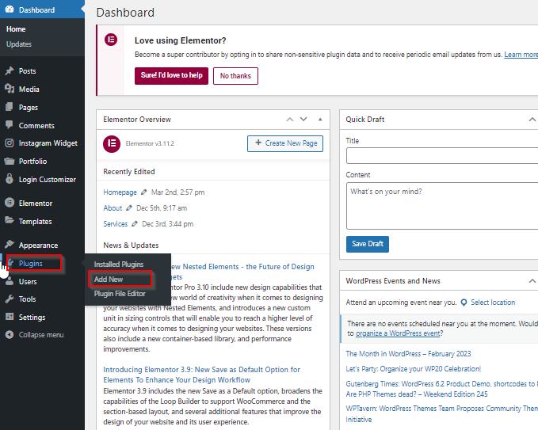Click the Users person icon
This screenshot has width=538, height=430.
point(10,282)
